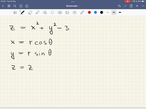The height and width of the screenshot is (109, 146).
Task: Select the thickest stroke width
Action: coord(120,12)
